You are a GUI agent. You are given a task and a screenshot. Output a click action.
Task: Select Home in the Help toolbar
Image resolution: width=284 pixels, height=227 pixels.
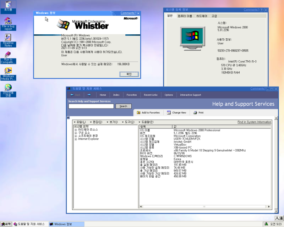(103, 95)
